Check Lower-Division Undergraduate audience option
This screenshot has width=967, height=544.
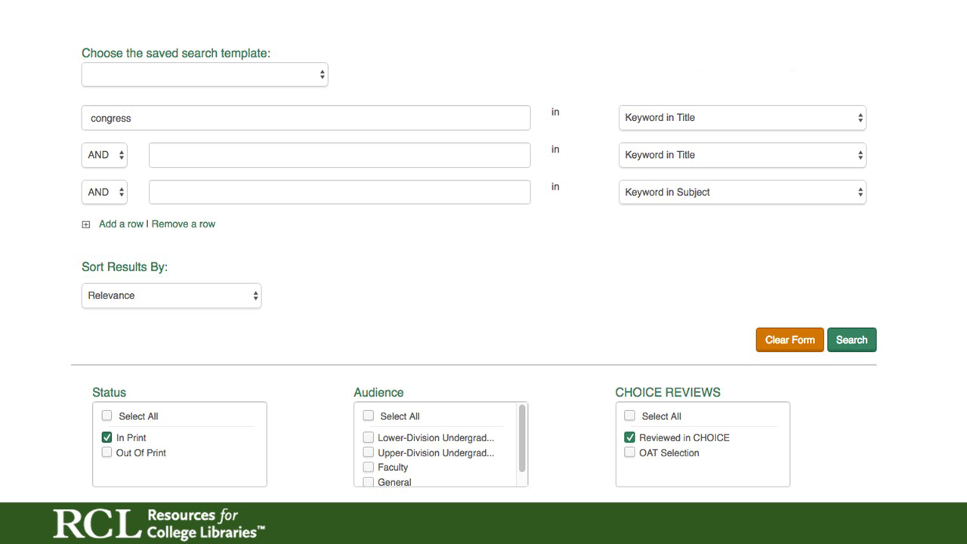pos(369,437)
